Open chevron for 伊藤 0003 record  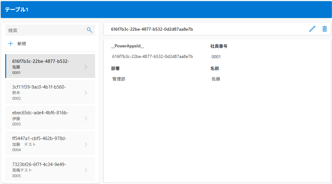click(86, 119)
